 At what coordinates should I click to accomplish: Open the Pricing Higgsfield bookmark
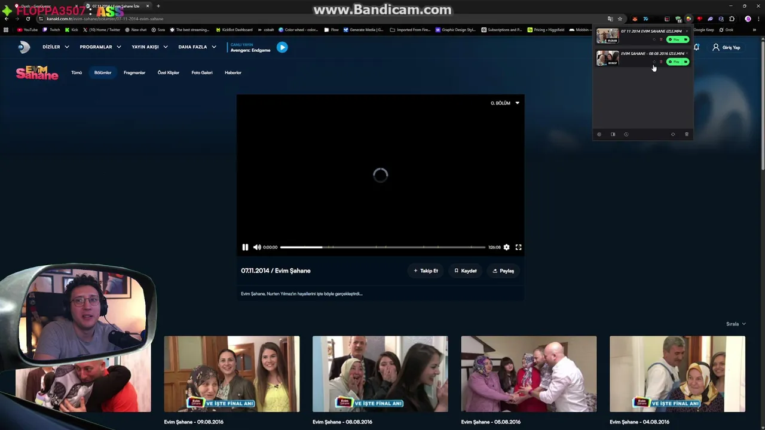click(546, 30)
